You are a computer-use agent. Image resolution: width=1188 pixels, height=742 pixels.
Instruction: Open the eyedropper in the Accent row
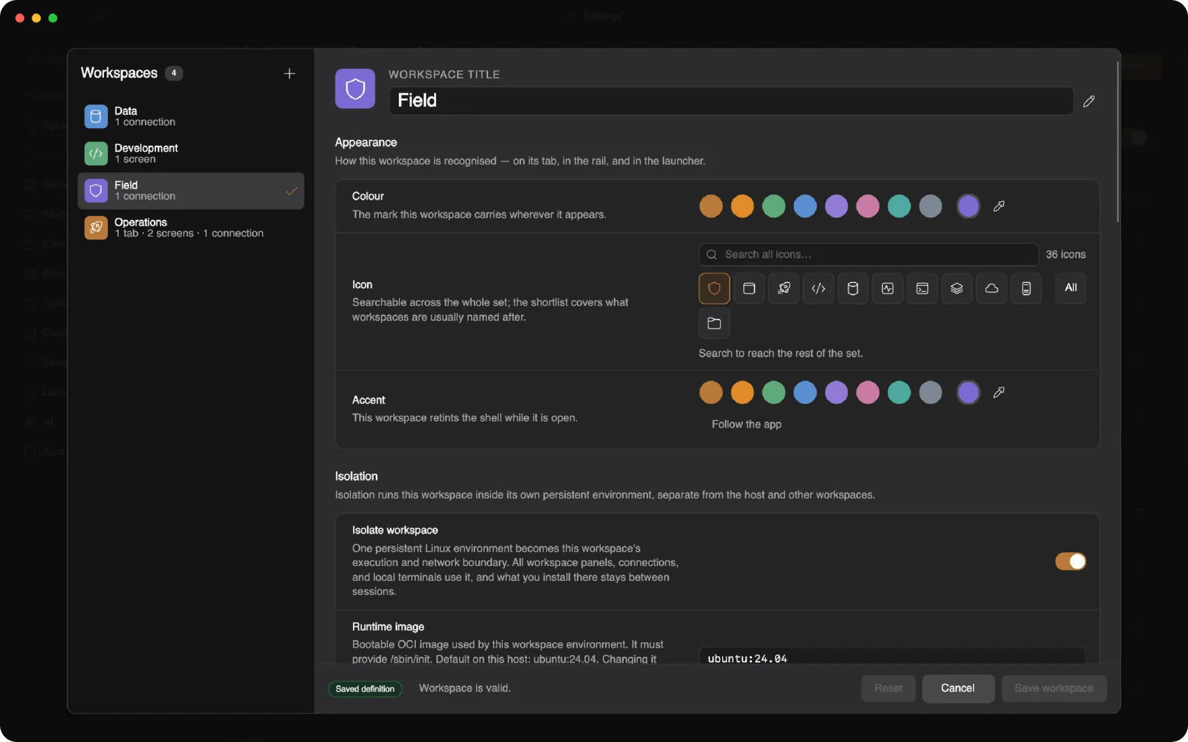[999, 393]
